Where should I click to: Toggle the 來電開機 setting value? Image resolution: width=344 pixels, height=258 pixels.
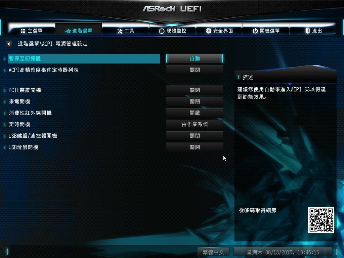pos(195,101)
